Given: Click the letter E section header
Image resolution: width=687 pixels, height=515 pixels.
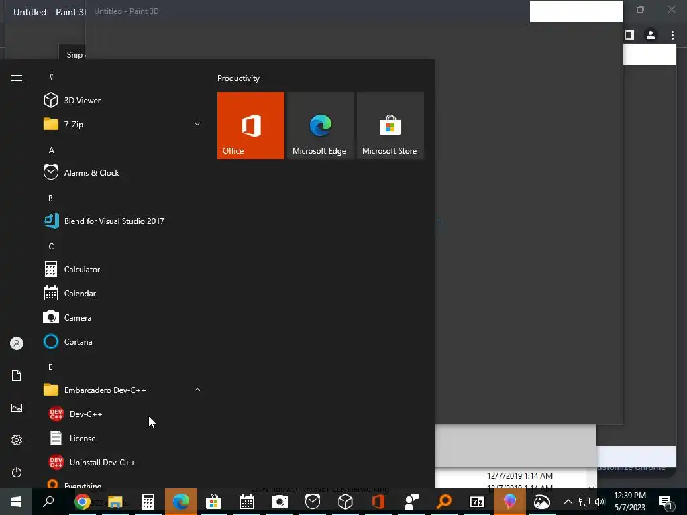Looking at the screenshot, I should point(50,367).
